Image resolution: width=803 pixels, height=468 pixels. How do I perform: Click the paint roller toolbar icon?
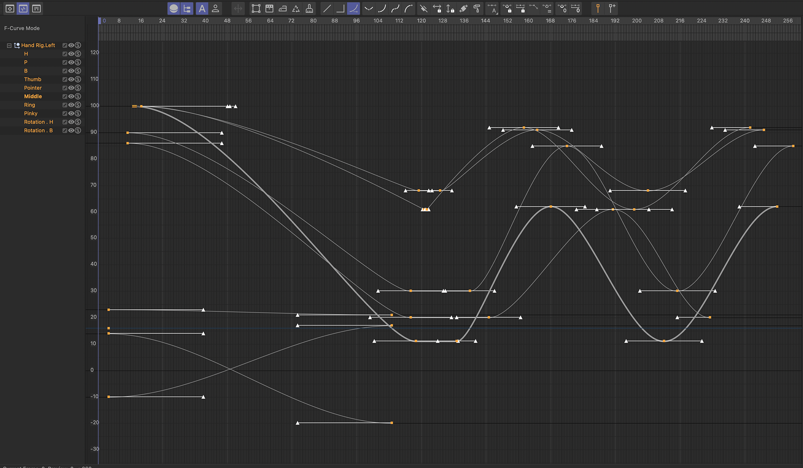(x=477, y=8)
